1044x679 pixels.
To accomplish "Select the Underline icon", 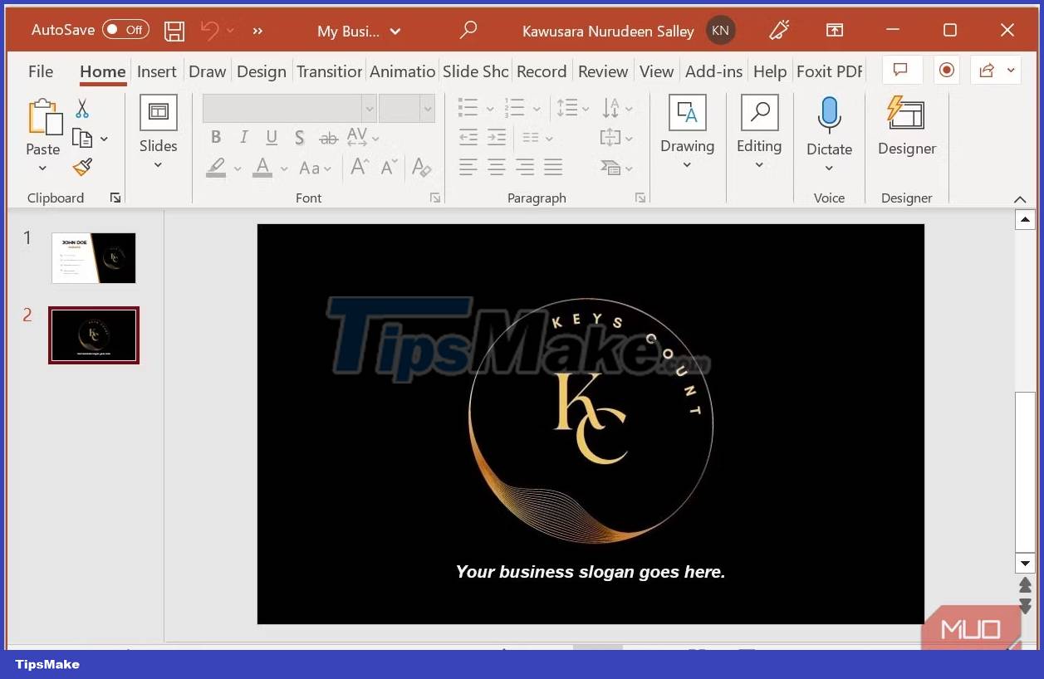I will tap(271, 137).
